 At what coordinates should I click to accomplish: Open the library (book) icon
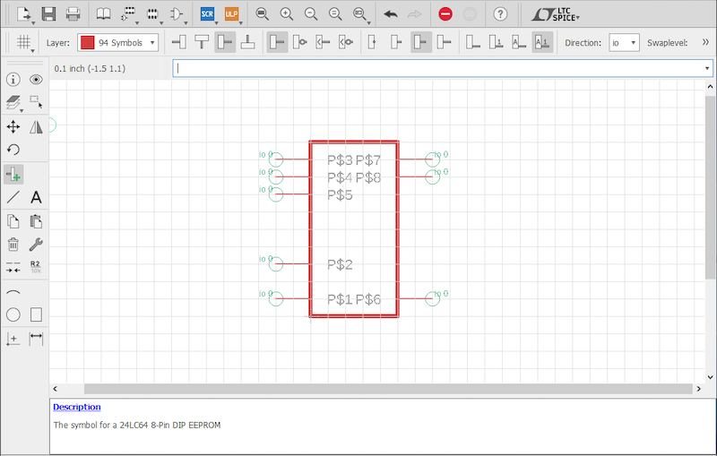coord(103,14)
